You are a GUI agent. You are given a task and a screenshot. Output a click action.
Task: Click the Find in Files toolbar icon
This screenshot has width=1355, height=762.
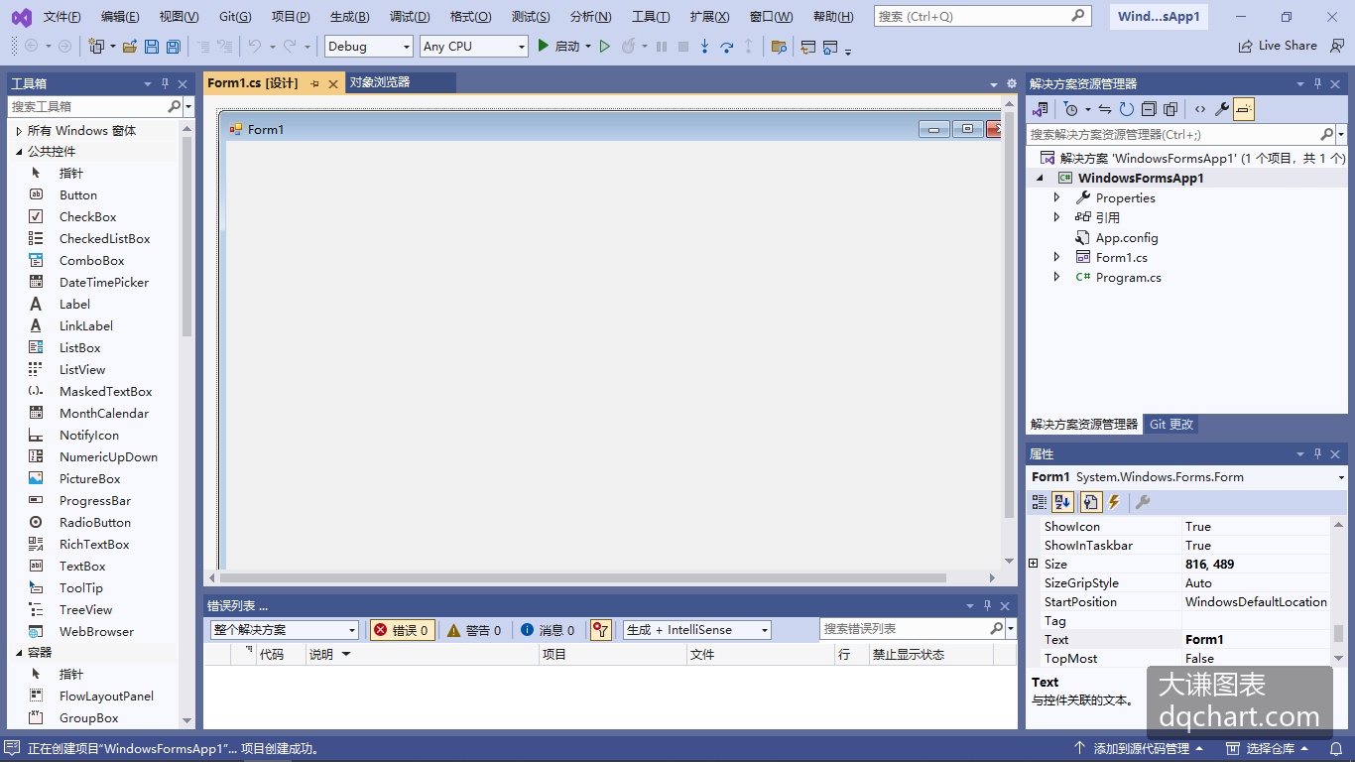[779, 47]
